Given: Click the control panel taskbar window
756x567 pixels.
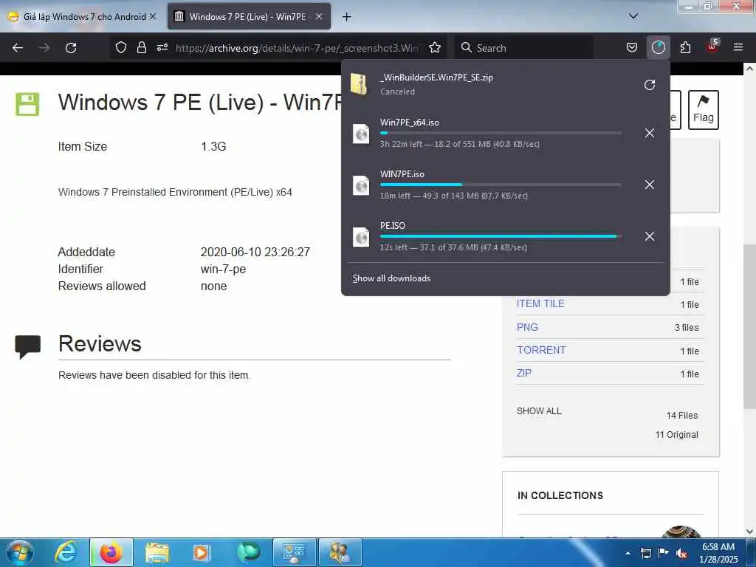Looking at the screenshot, I should coord(294,552).
